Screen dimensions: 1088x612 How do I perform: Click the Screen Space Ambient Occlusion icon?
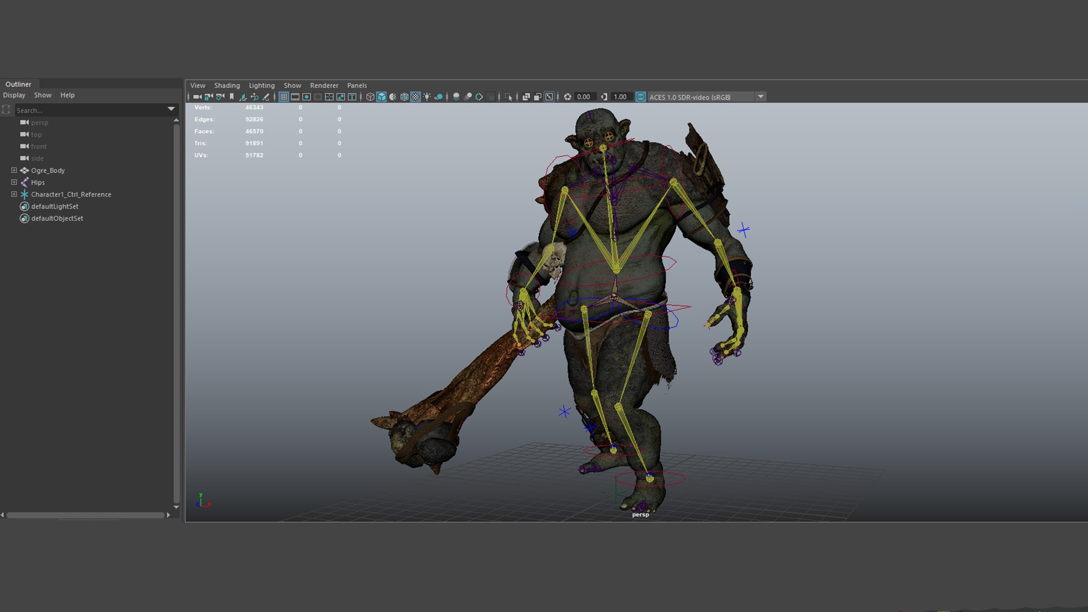pyautogui.click(x=456, y=97)
